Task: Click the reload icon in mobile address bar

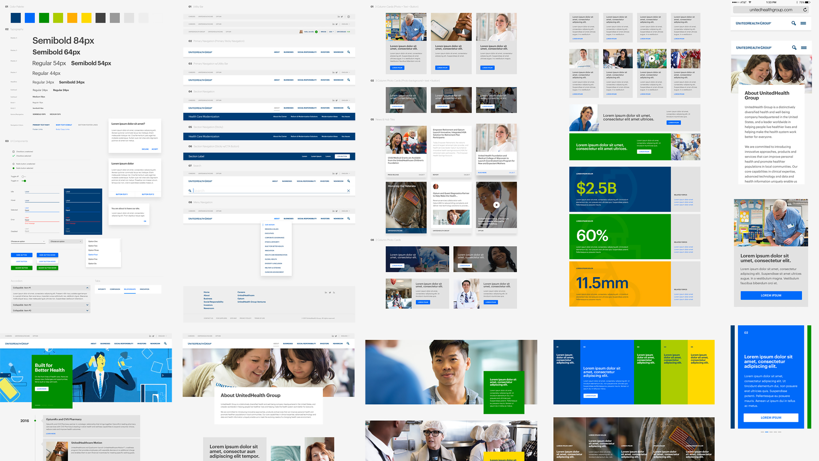Action: [805, 10]
